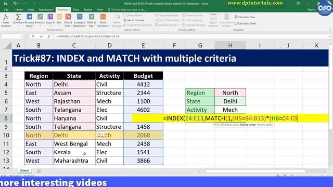This screenshot has height=187, width=333.
Task: Click the Define Name button
Action: point(133,15)
